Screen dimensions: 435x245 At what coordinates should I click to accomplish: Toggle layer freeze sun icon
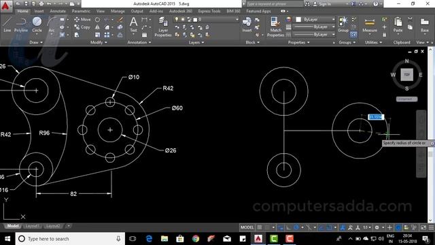click(x=183, y=20)
